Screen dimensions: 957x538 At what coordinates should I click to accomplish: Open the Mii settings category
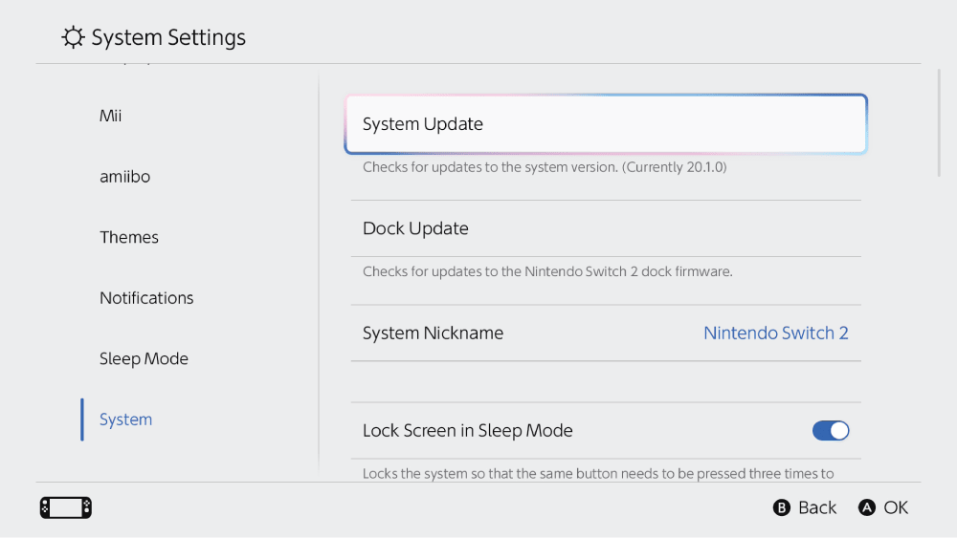111,116
